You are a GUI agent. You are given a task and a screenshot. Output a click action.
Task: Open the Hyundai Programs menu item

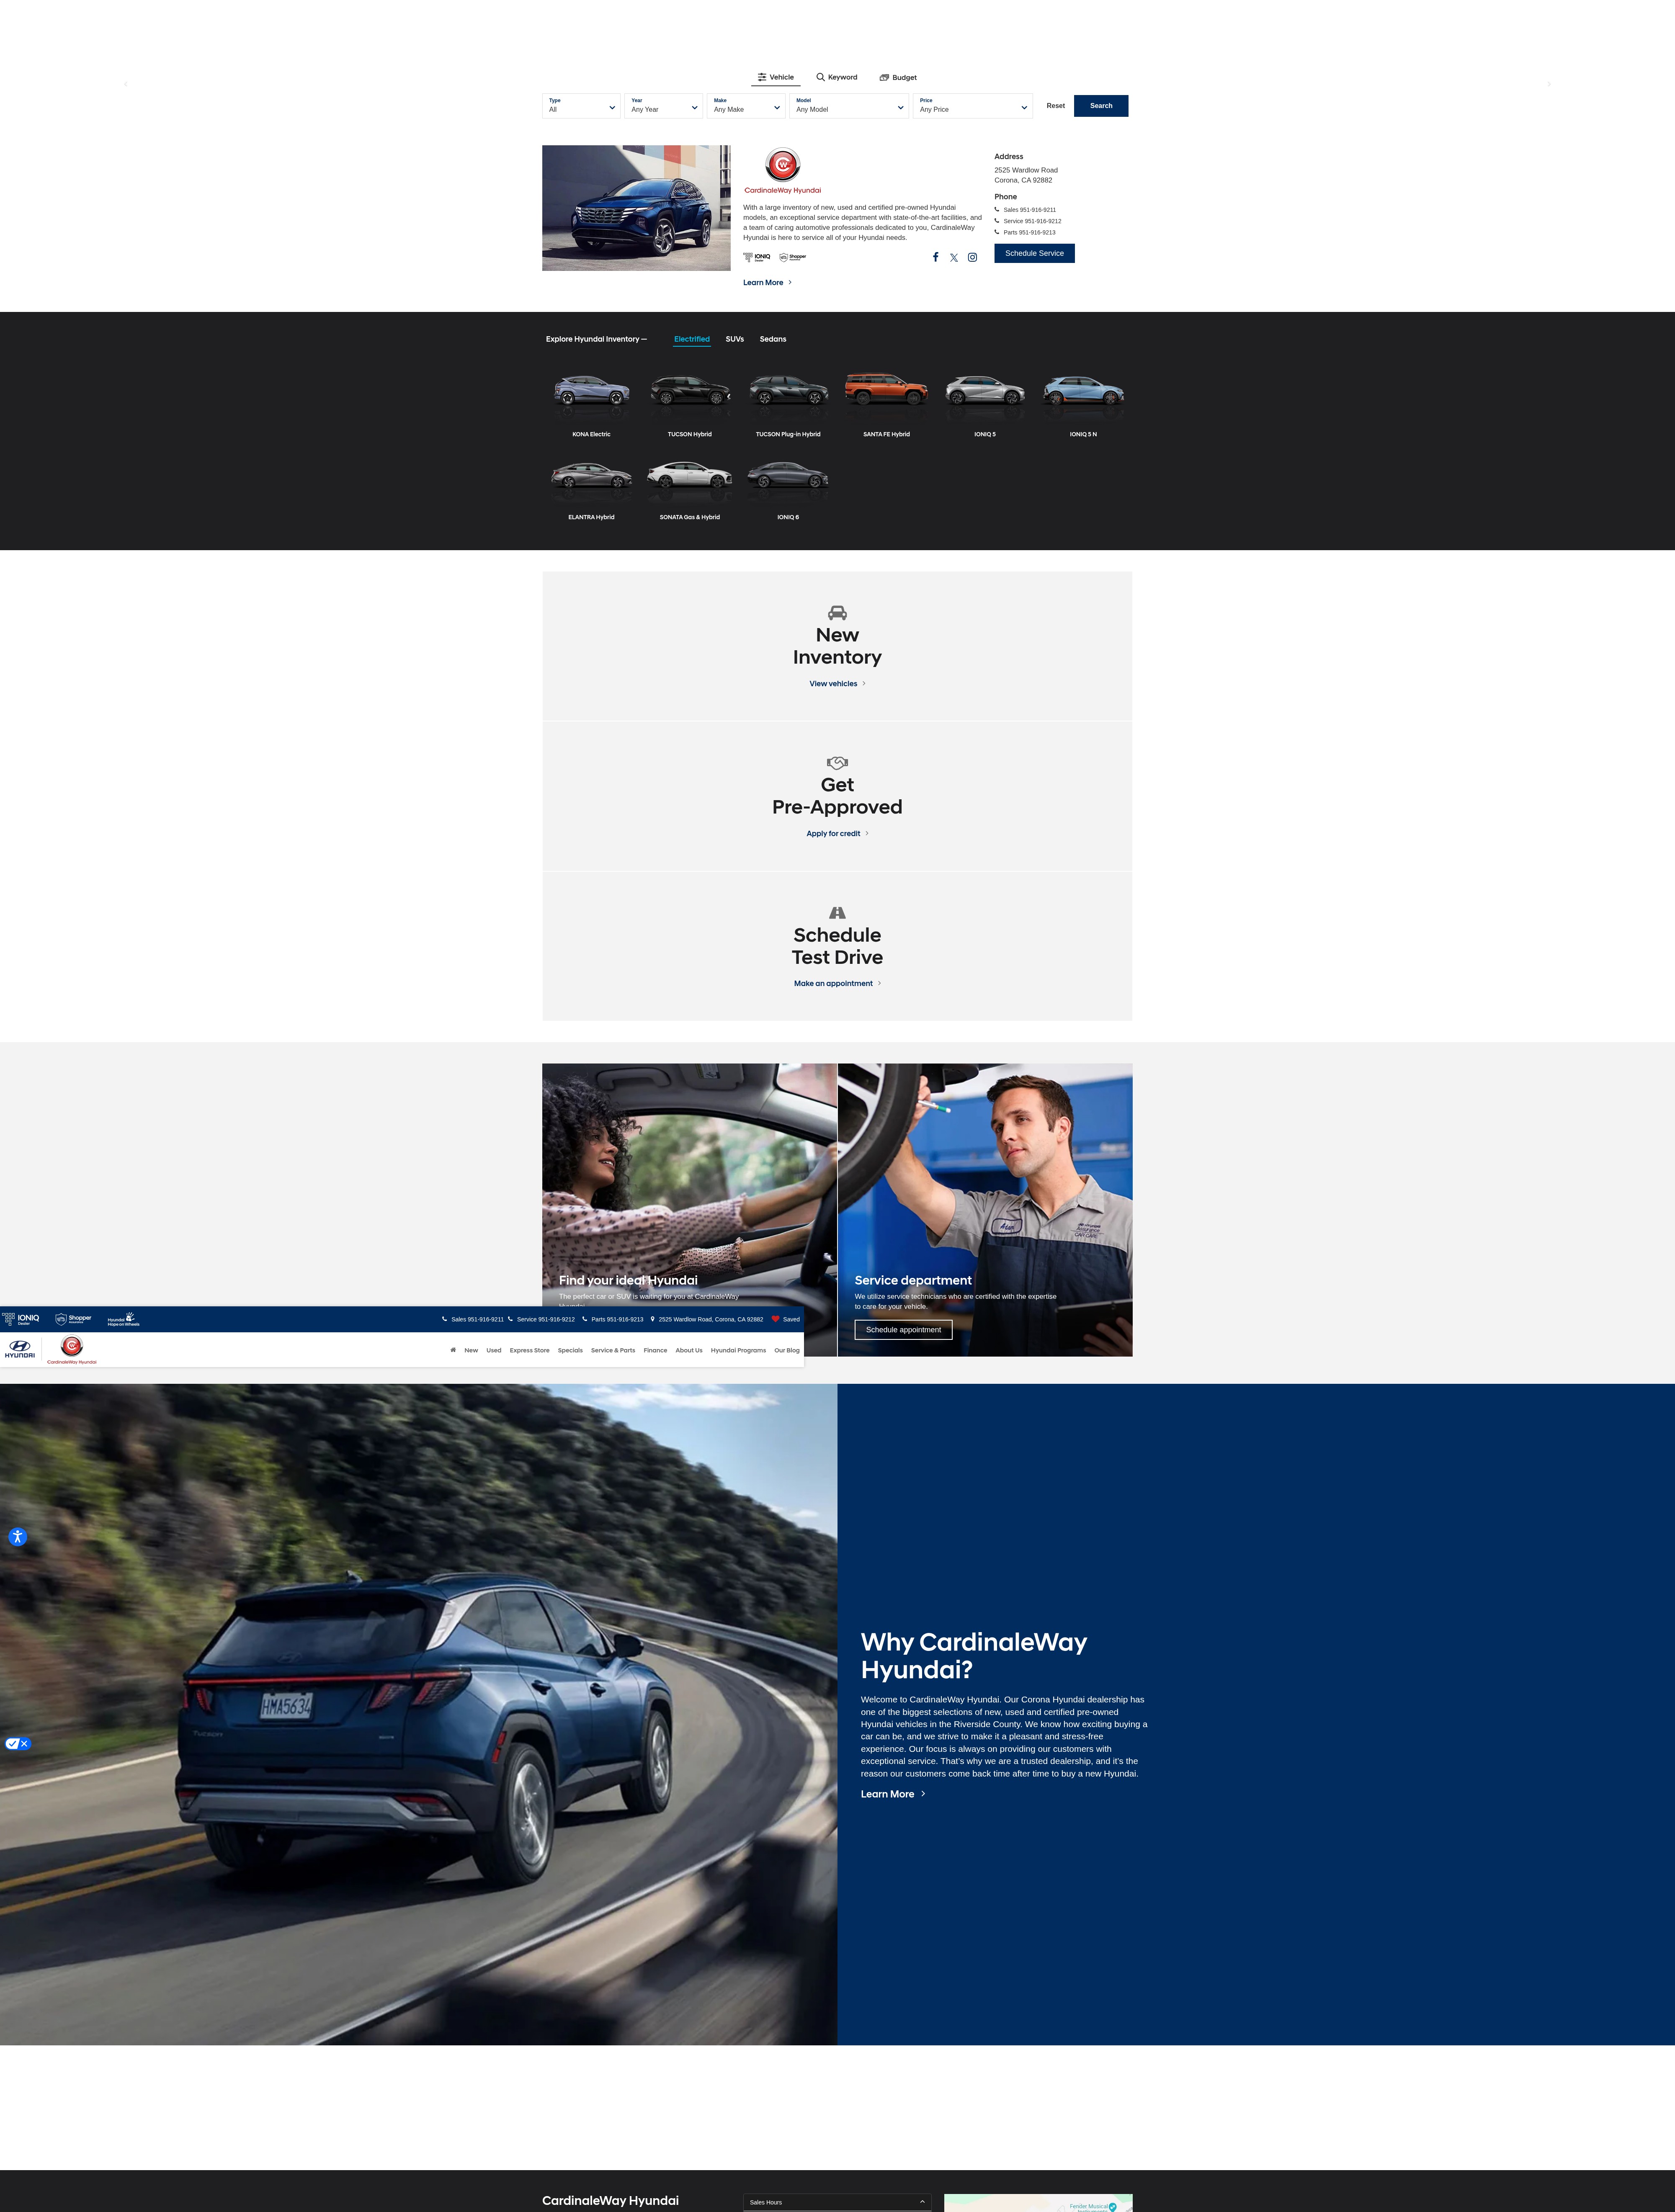pos(738,1350)
